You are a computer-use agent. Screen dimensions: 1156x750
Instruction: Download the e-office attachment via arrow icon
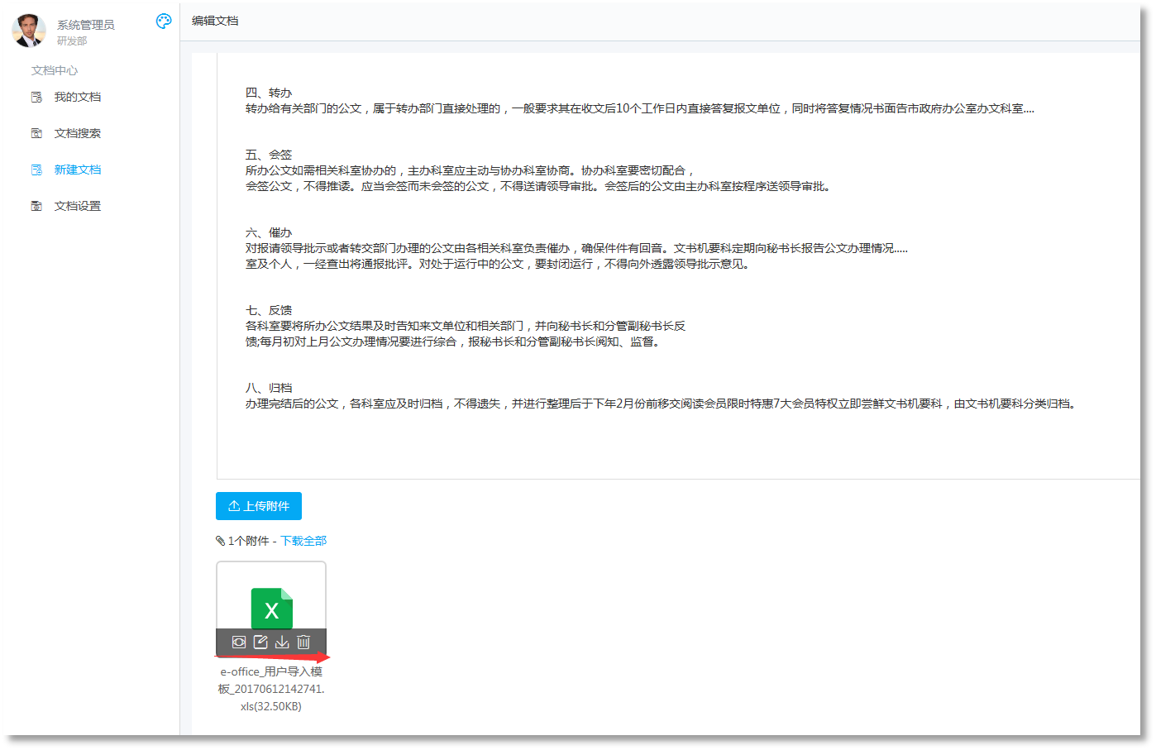(282, 643)
